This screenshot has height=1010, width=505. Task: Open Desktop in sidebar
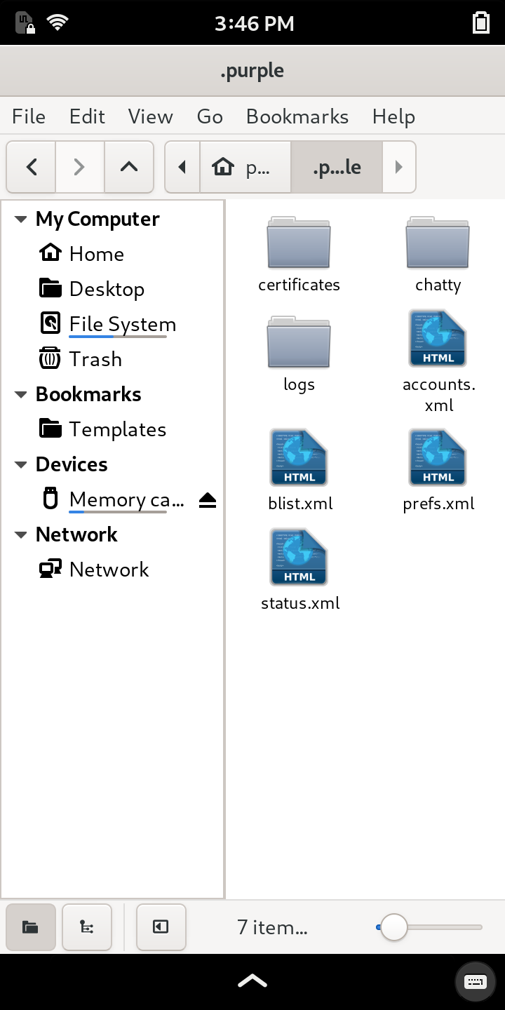(x=112, y=289)
